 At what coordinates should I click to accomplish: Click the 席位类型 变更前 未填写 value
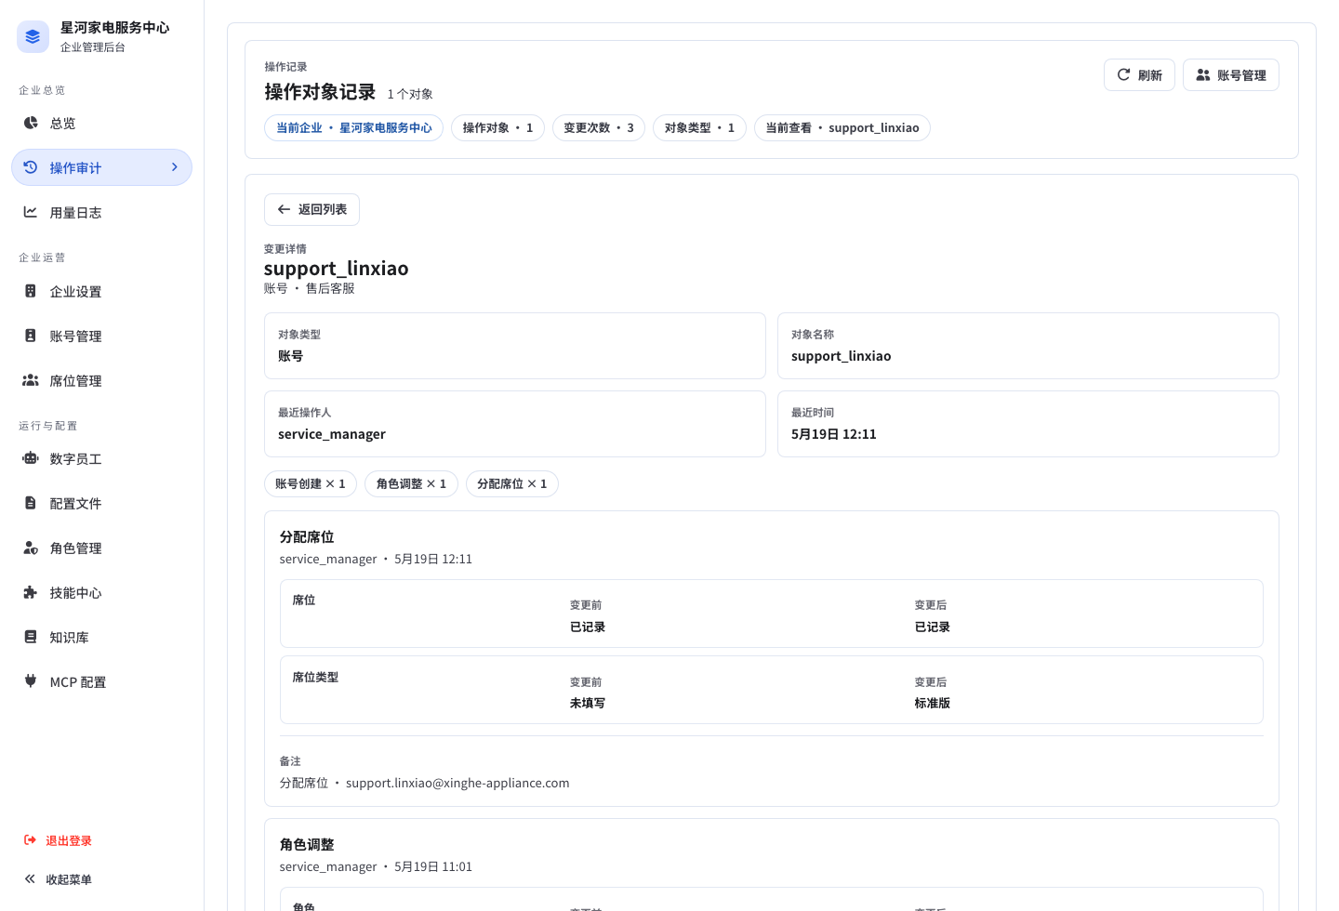coord(588,704)
